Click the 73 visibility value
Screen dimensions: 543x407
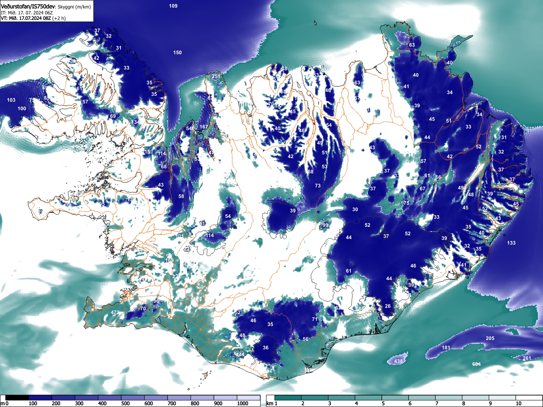(x=318, y=186)
